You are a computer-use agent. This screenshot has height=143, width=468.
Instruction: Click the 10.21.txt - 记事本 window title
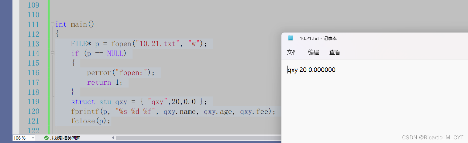[x=318, y=38]
